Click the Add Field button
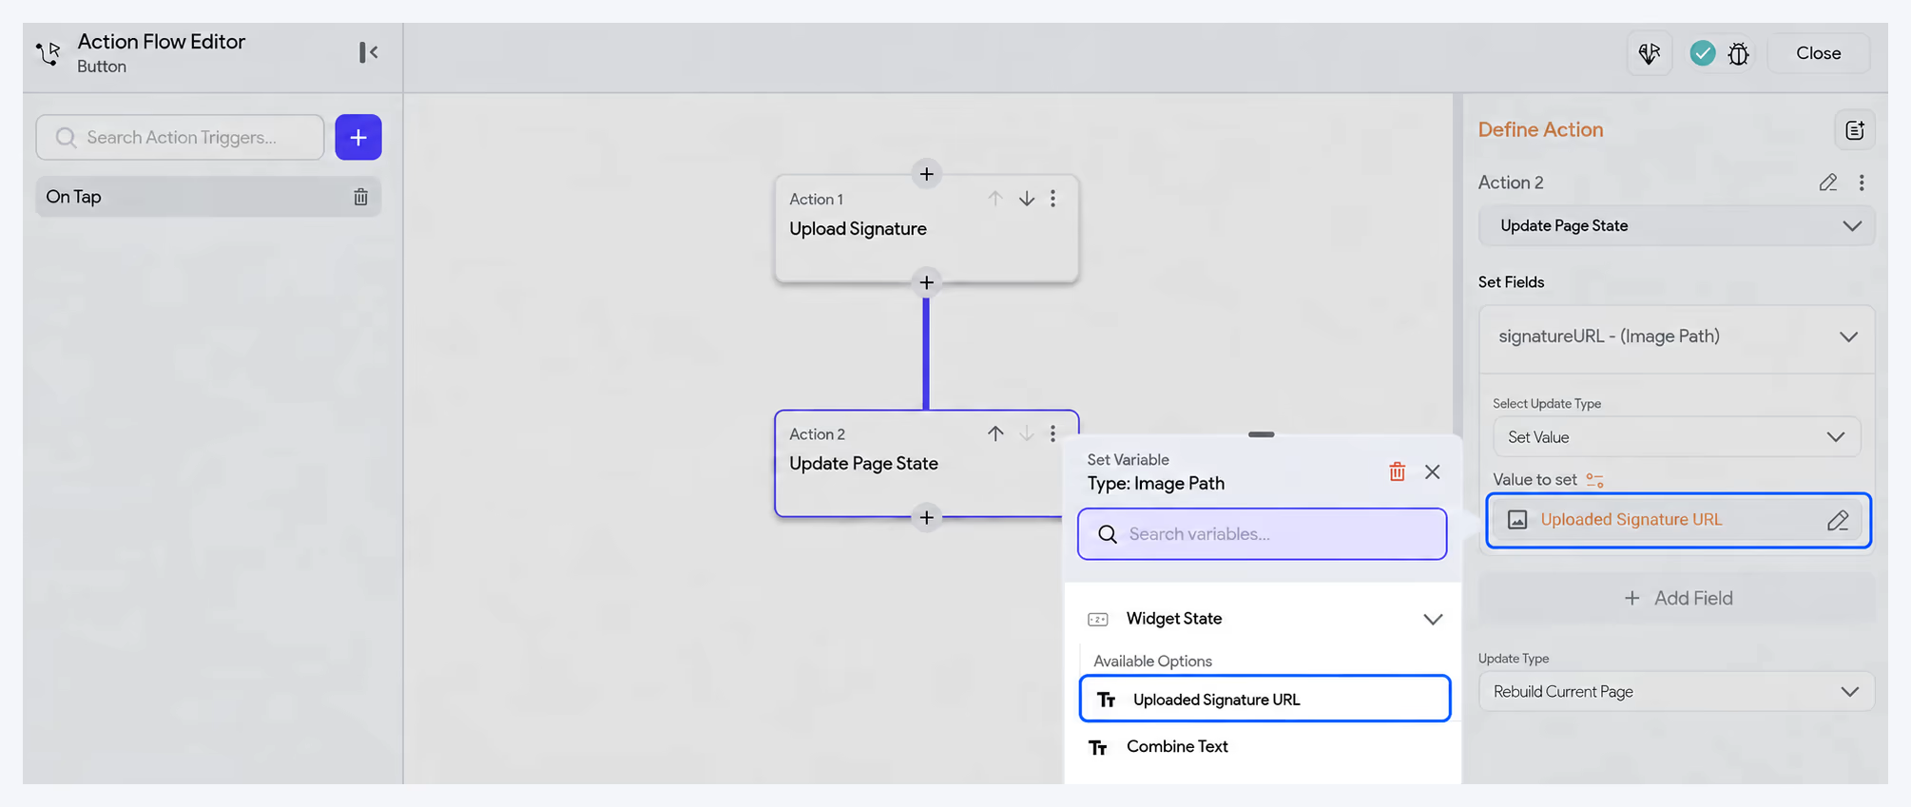The height and width of the screenshot is (807, 1911). (1676, 598)
